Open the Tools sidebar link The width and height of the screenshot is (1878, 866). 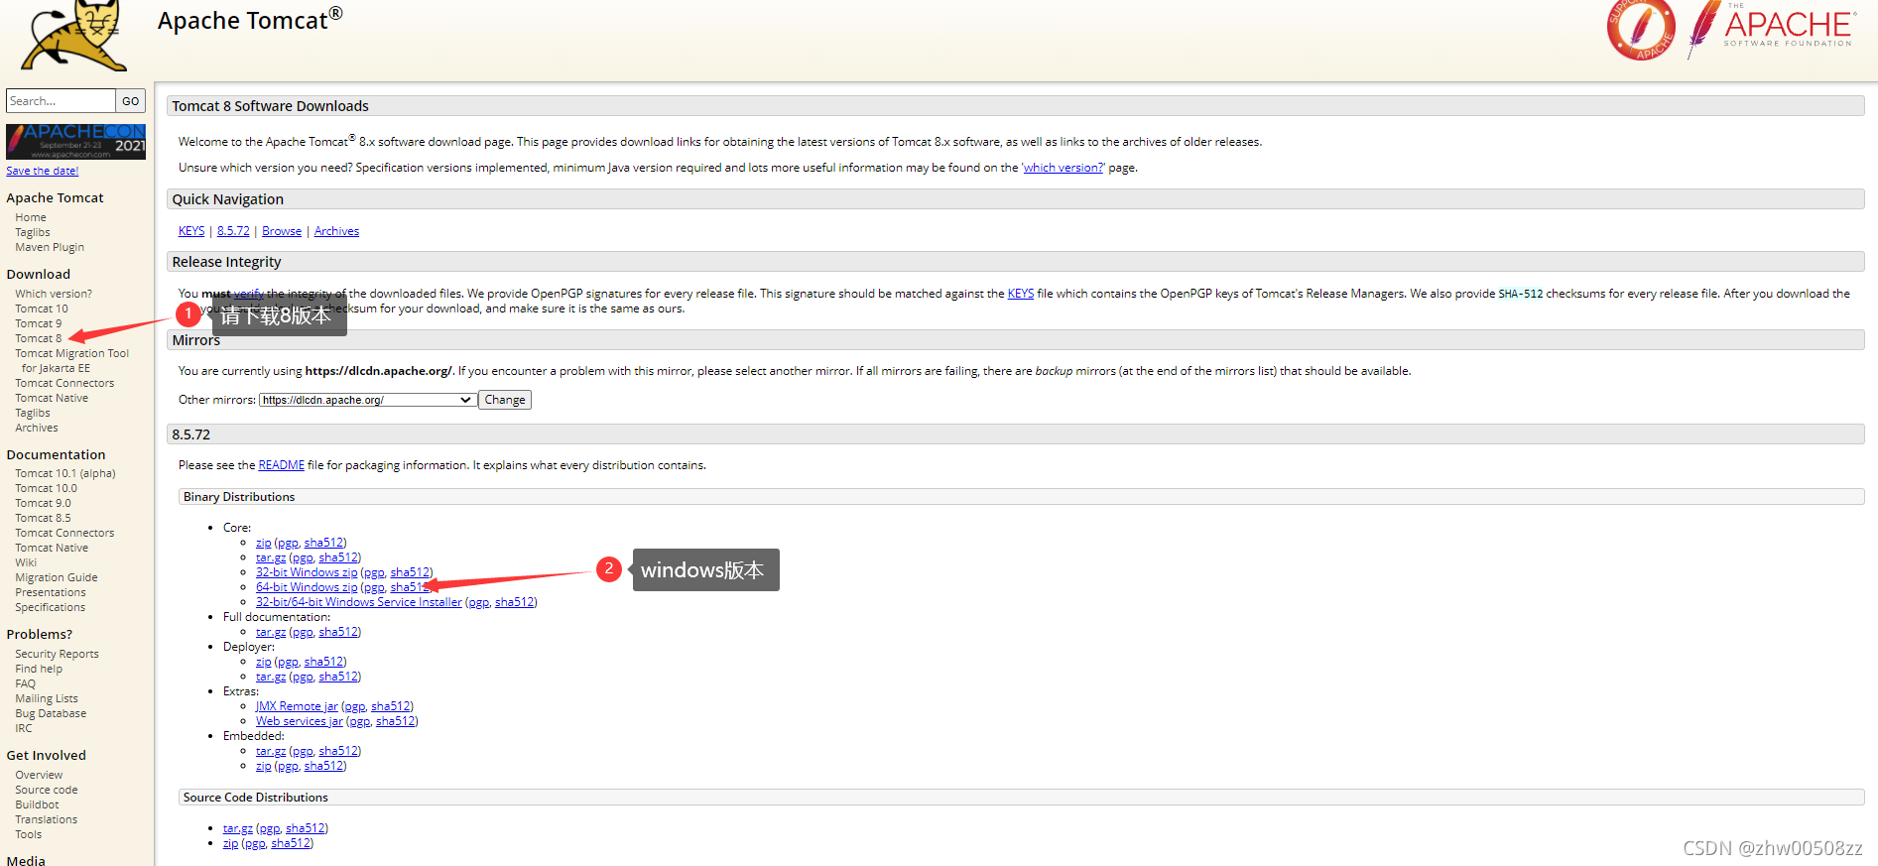[x=29, y=834]
